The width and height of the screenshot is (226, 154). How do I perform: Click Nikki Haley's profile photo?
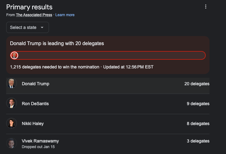pyautogui.click(x=12, y=124)
